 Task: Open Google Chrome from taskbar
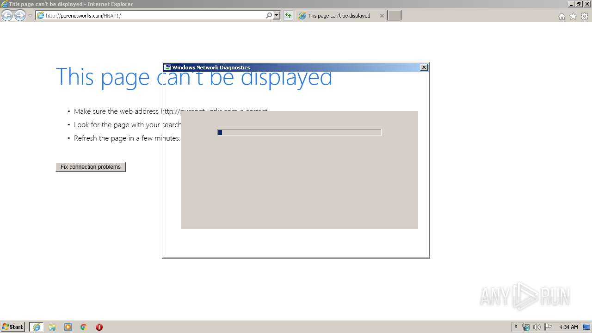[x=84, y=327]
